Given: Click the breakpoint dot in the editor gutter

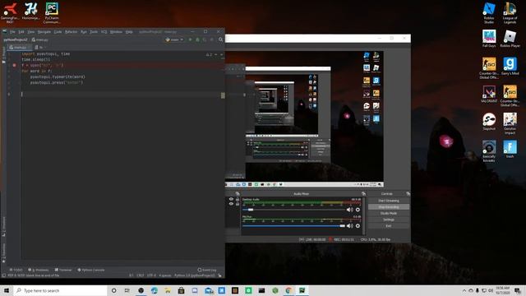Looking at the screenshot, I should click(14, 65).
